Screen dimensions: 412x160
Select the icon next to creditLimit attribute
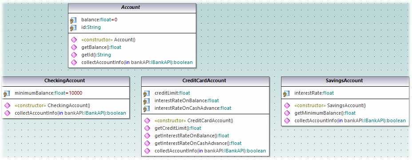(147, 93)
